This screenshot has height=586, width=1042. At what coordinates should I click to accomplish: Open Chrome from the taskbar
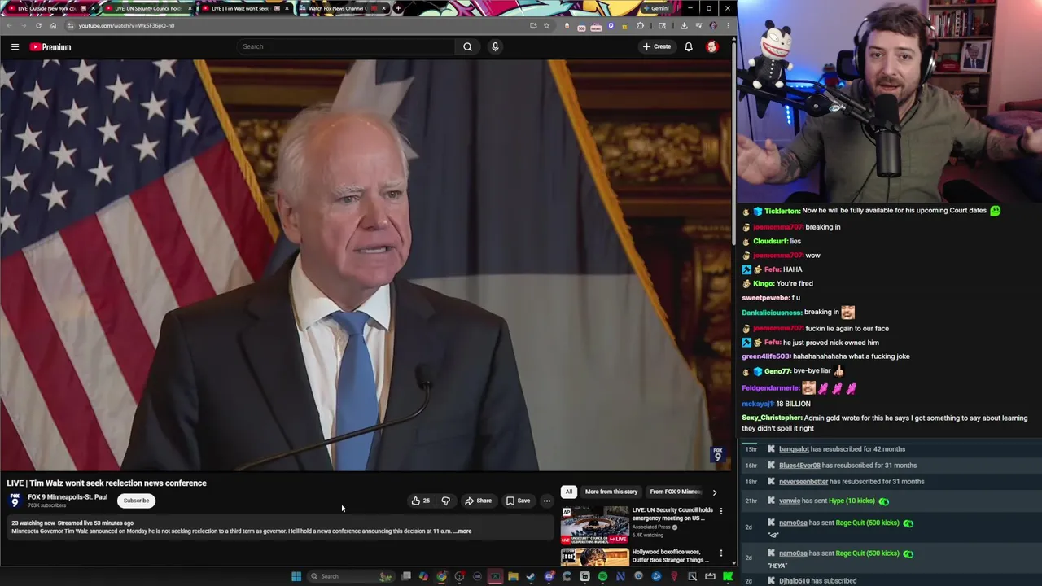click(441, 576)
